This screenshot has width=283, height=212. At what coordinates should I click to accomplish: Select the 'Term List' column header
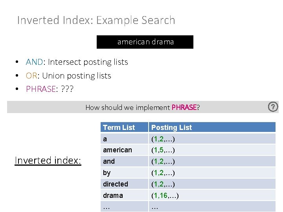(x=119, y=127)
